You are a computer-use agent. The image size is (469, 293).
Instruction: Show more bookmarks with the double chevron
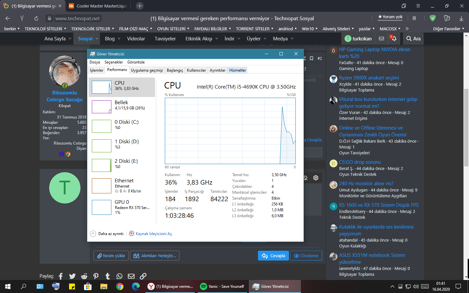pyautogui.click(x=407, y=29)
